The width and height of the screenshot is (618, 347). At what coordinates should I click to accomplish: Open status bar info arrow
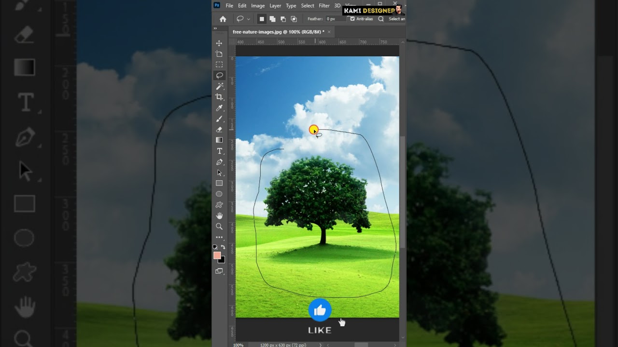tap(320, 345)
